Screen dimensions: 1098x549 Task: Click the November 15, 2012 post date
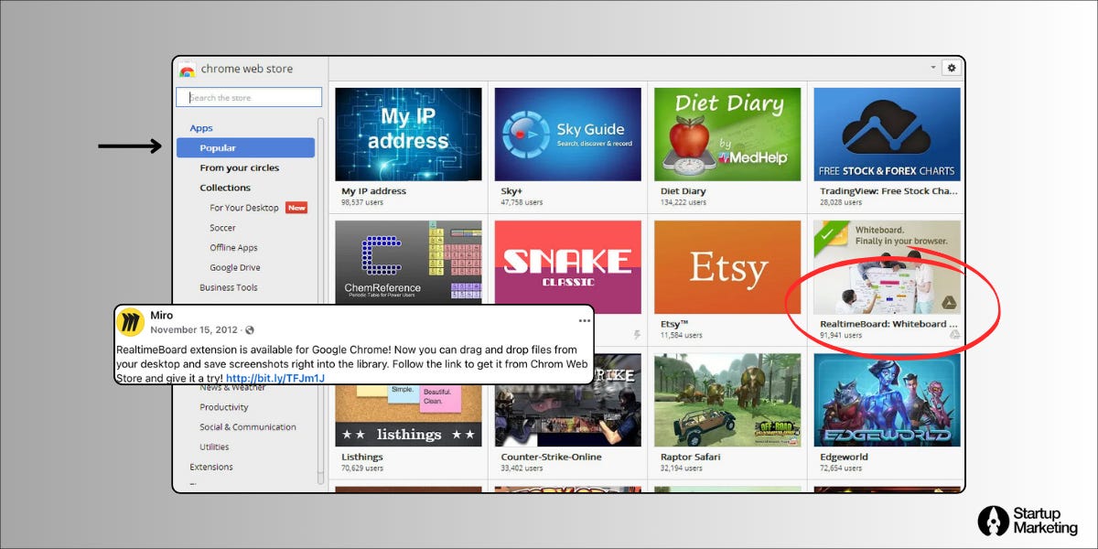point(194,329)
